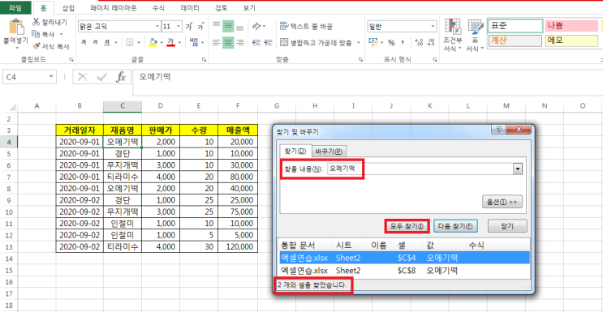Open the font name dropdown (맑은 고딕)

157,27
